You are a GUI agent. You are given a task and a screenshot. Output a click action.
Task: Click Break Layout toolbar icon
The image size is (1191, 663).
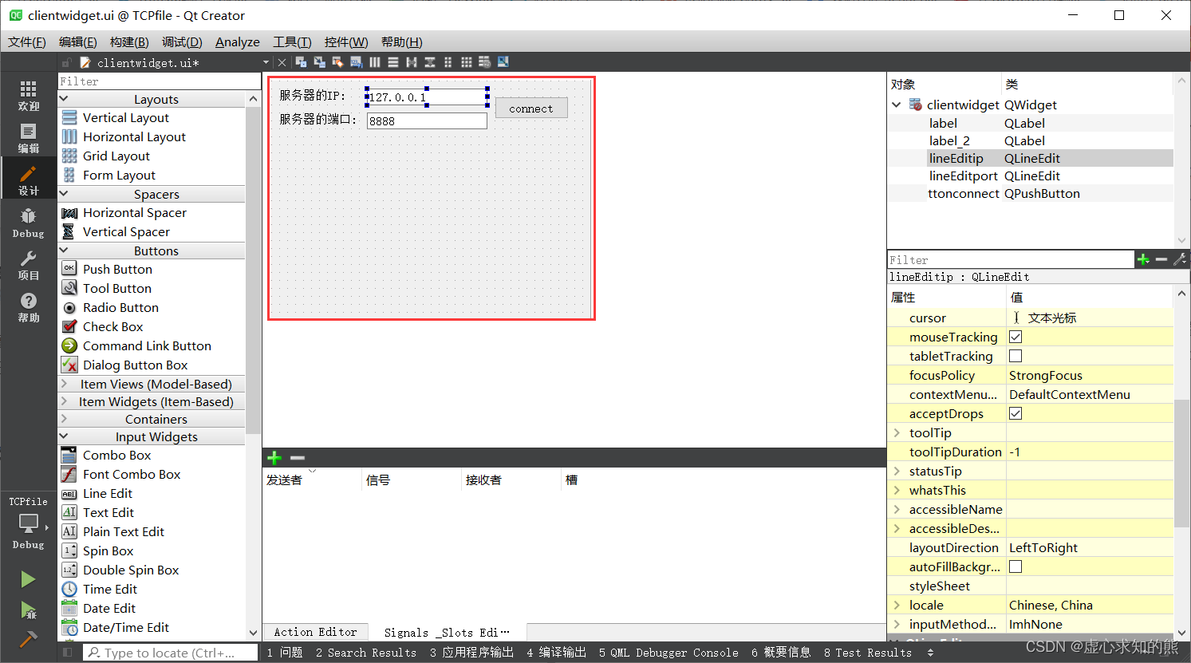click(484, 62)
